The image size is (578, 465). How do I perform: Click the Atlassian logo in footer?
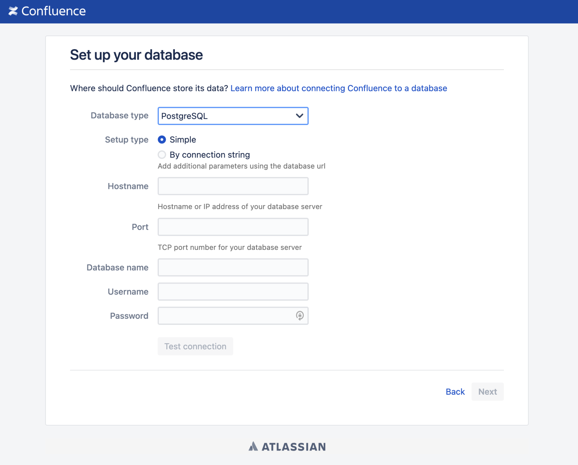click(287, 447)
